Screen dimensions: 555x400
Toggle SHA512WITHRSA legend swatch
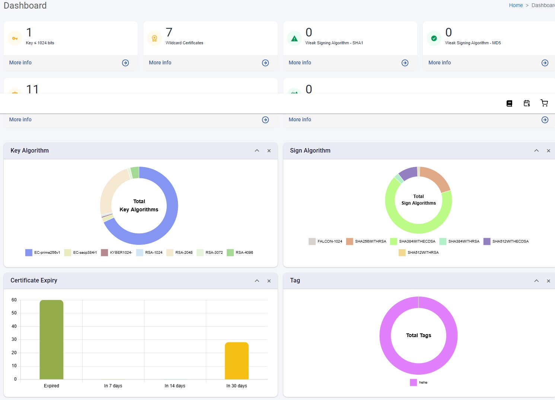click(x=402, y=253)
